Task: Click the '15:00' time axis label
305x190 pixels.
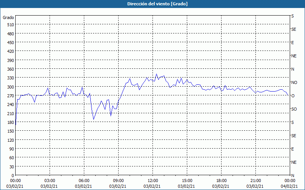Action: [187, 181]
